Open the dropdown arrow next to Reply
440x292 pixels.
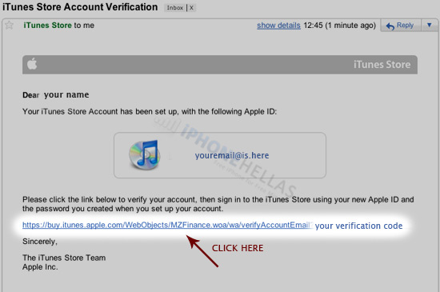tap(429, 26)
